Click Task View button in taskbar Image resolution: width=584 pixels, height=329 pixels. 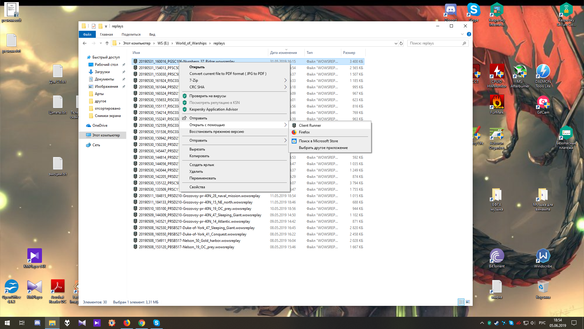[22, 323]
